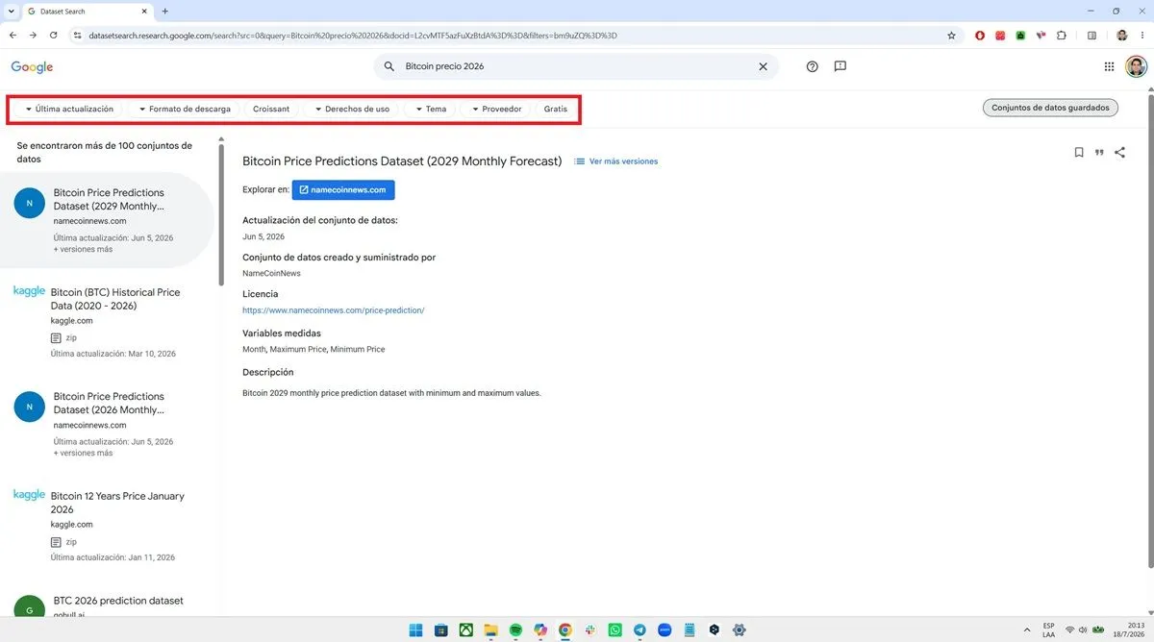Expand the Derechos de uso filter
Image resolution: width=1154 pixels, height=642 pixels.
pos(352,109)
